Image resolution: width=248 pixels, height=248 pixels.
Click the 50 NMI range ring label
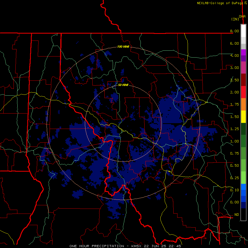(123, 85)
